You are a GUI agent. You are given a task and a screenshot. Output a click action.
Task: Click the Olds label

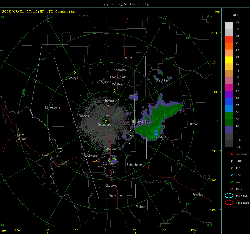[x=106, y=116]
